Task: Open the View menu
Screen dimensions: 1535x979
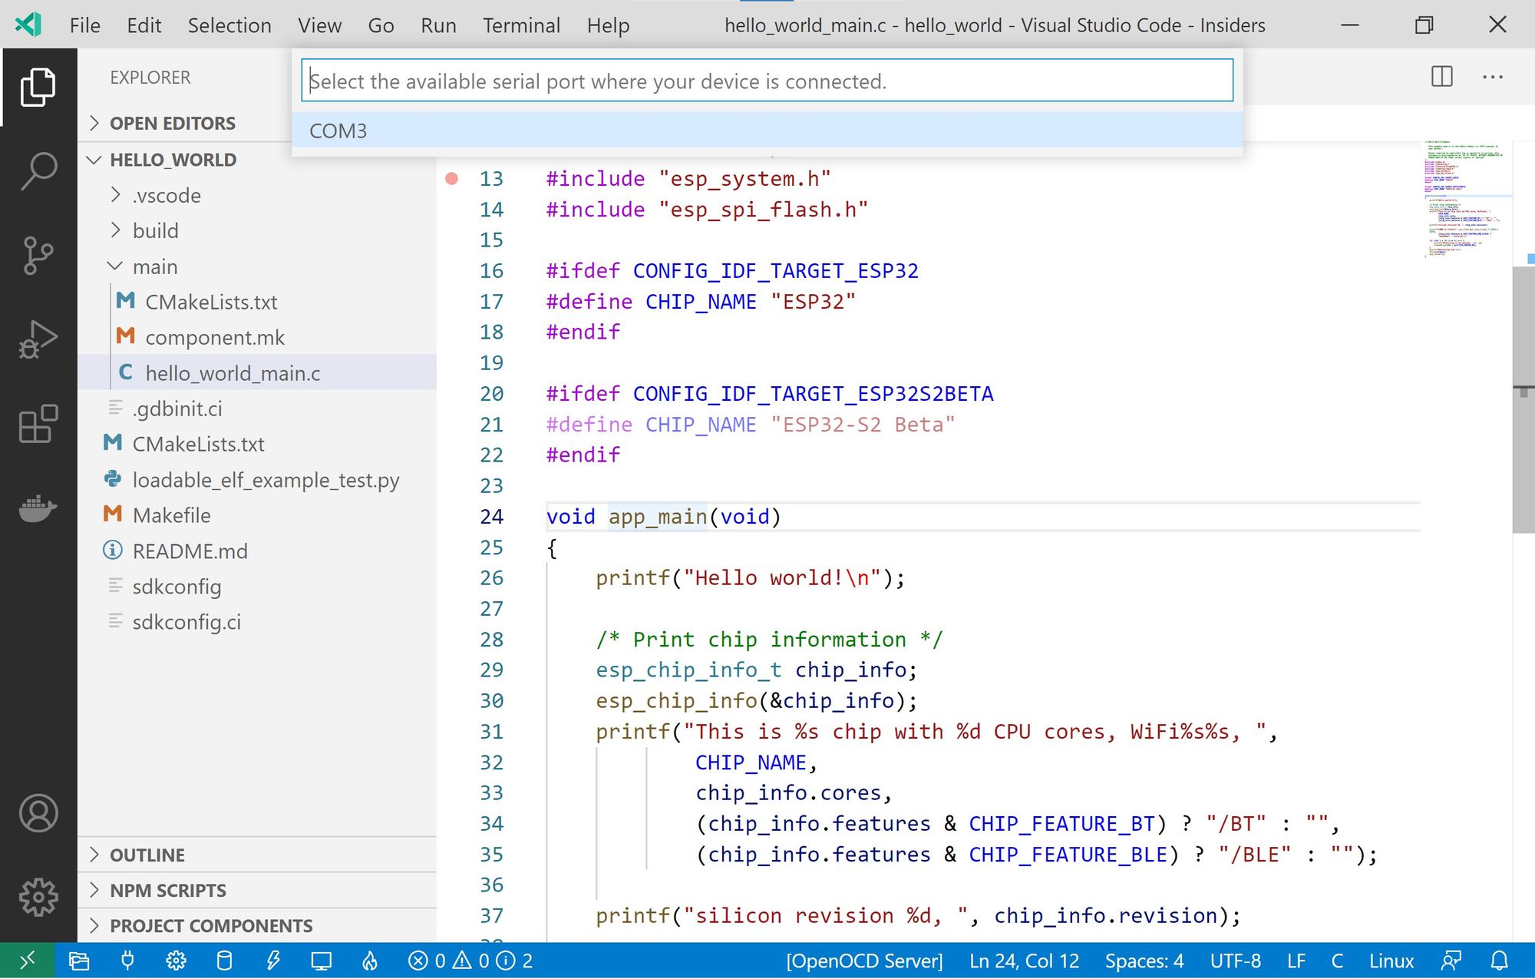Action: [x=319, y=25]
